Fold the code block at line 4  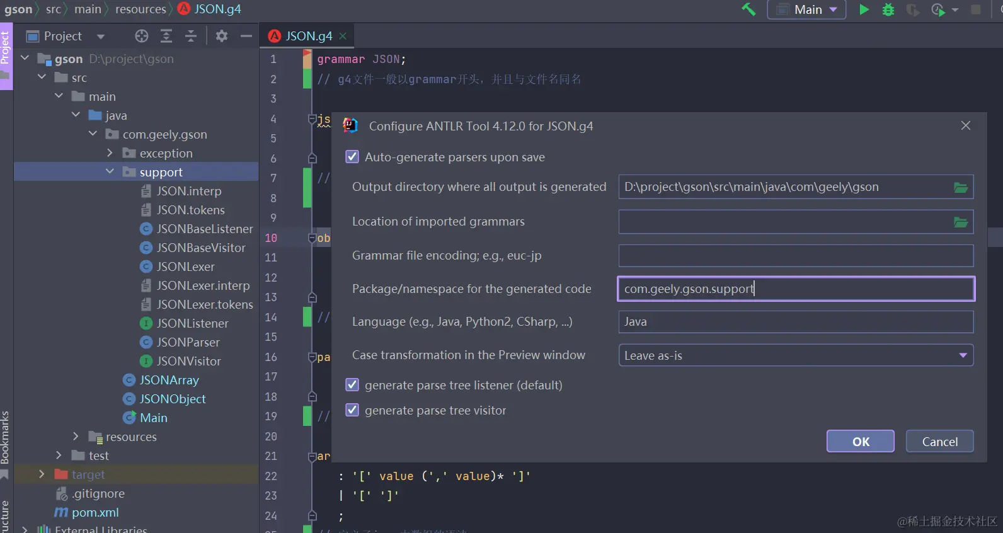click(312, 118)
